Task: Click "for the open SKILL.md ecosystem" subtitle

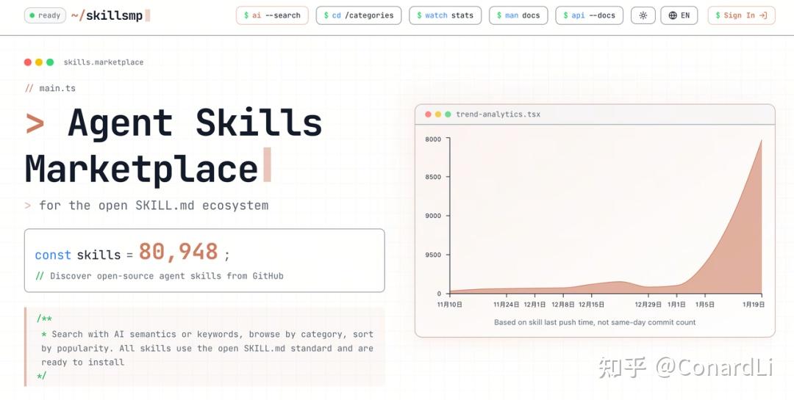Action: (x=154, y=206)
